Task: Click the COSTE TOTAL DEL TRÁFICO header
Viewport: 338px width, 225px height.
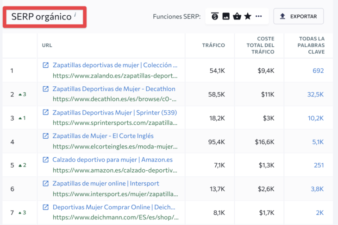Action: (x=260, y=45)
